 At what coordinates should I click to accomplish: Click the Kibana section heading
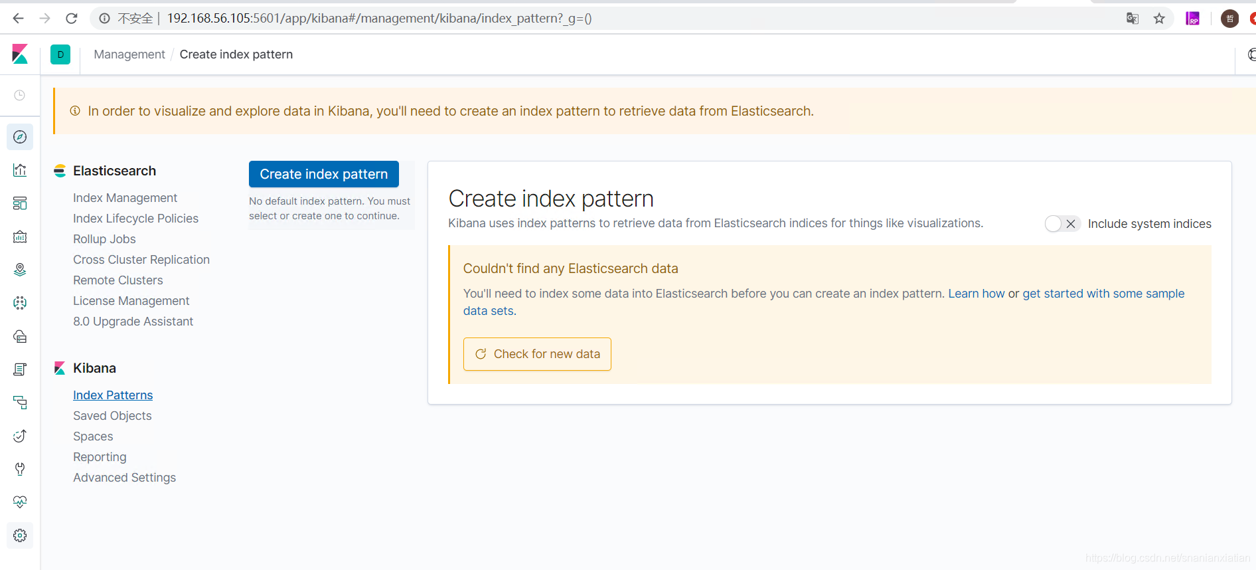[x=94, y=368]
